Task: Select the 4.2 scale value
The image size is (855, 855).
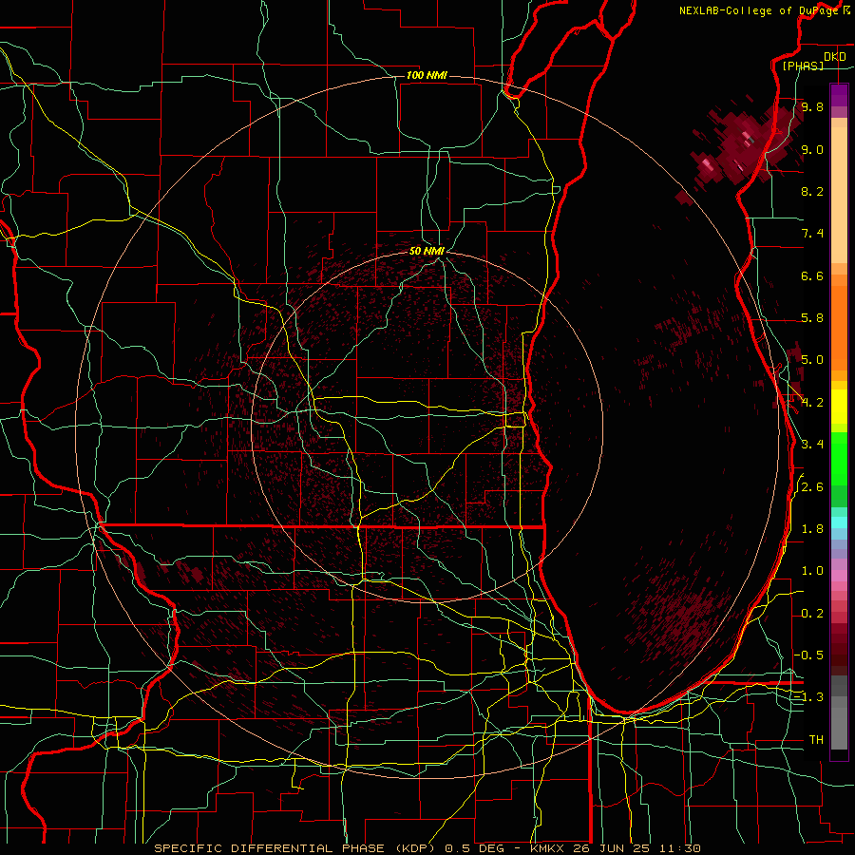Action: point(812,403)
